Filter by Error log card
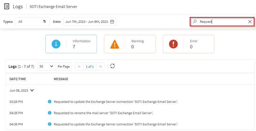This screenshot has width=256, height=131. (x=188, y=44)
